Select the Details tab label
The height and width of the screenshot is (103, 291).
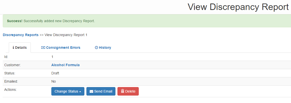point(21,48)
